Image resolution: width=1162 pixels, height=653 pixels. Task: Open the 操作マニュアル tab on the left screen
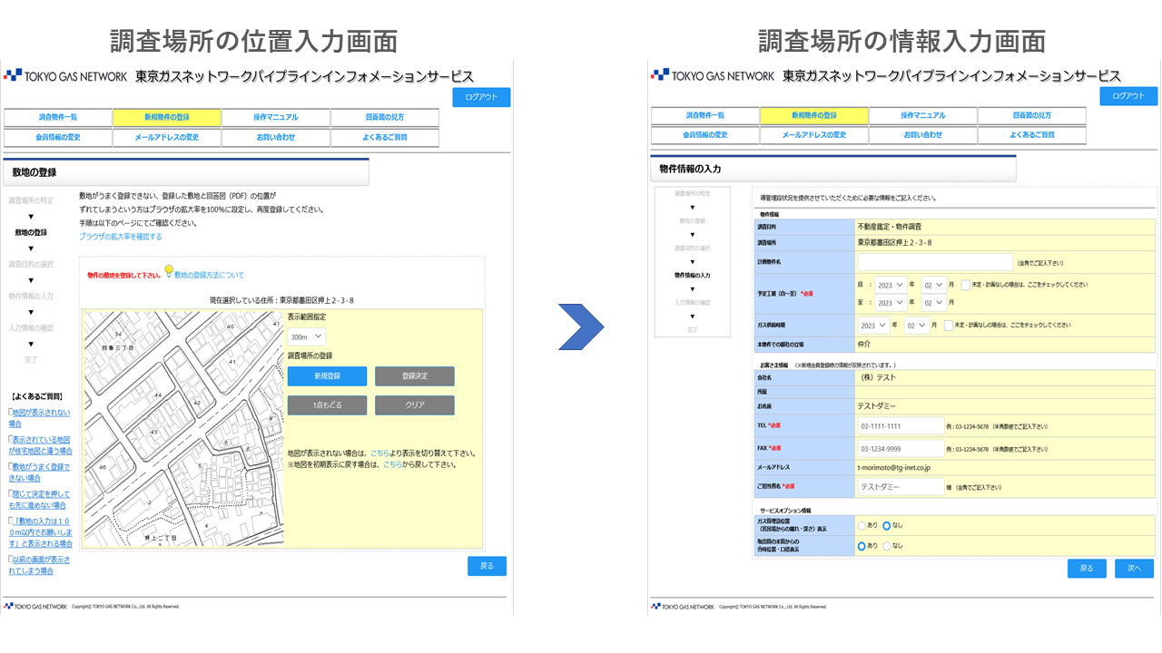click(275, 117)
